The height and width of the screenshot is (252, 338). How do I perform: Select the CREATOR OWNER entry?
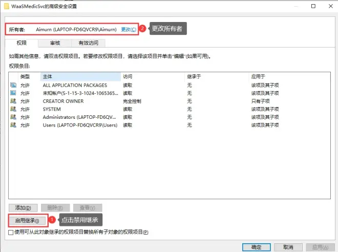click(169, 101)
